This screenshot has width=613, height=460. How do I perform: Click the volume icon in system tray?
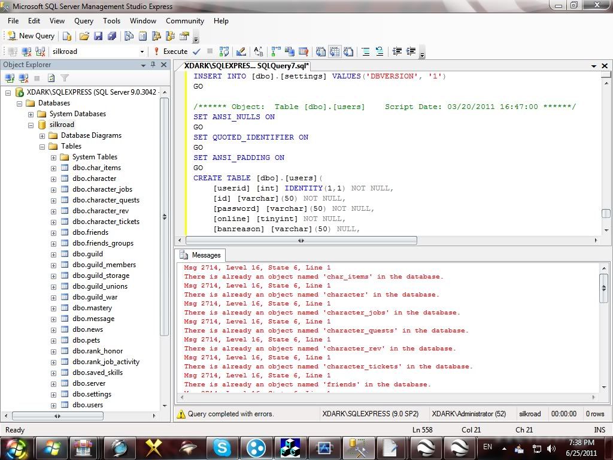pyautogui.click(x=551, y=449)
